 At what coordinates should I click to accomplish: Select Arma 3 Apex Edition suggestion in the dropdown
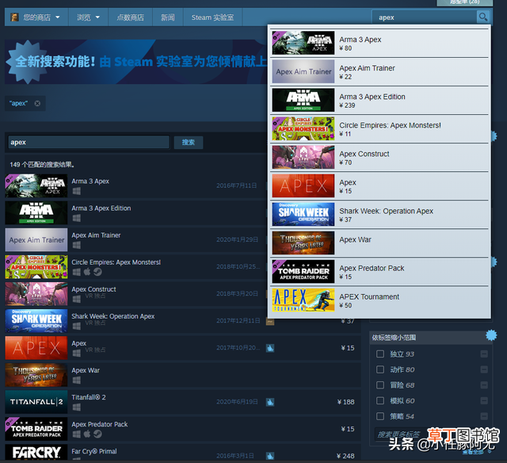[x=379, y=101]
